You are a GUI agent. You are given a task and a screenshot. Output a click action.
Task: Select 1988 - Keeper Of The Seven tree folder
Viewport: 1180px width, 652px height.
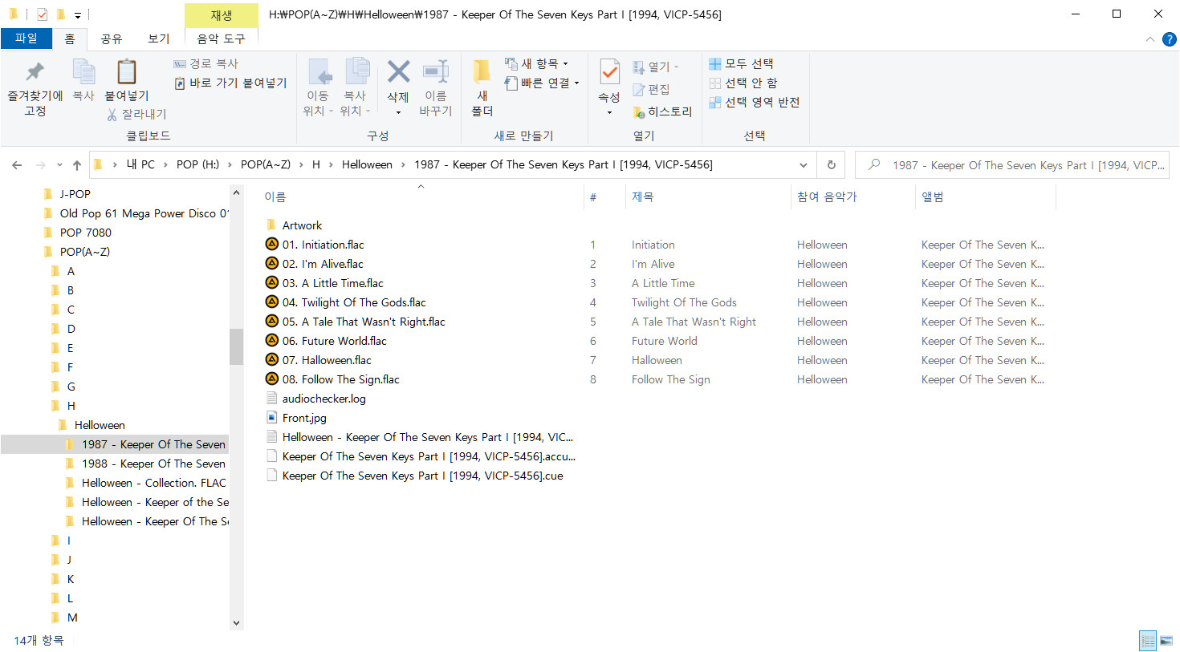pos(153,464)
